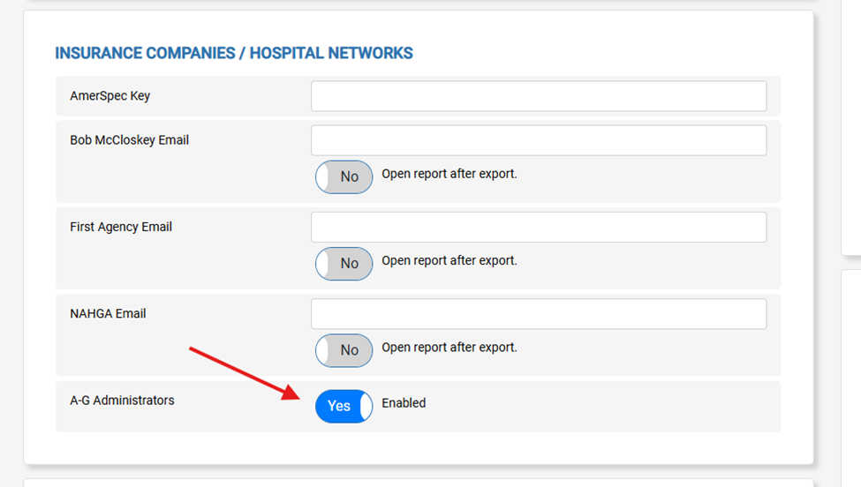Turn on NAHGA open report toggle

click(x=344, y=350)
